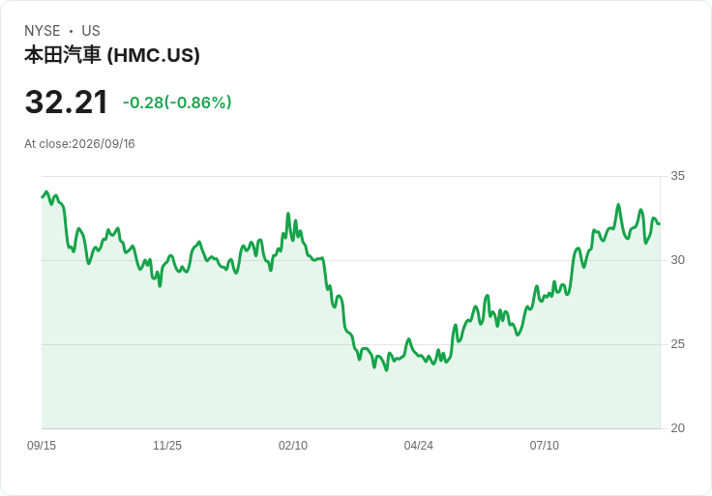The image size is (712, 496).
Task: Click the US market label
Action: tap(91, 31)
